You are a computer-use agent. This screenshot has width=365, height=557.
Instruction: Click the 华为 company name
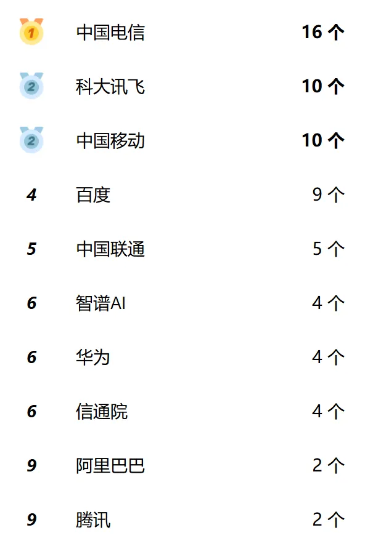93,358
